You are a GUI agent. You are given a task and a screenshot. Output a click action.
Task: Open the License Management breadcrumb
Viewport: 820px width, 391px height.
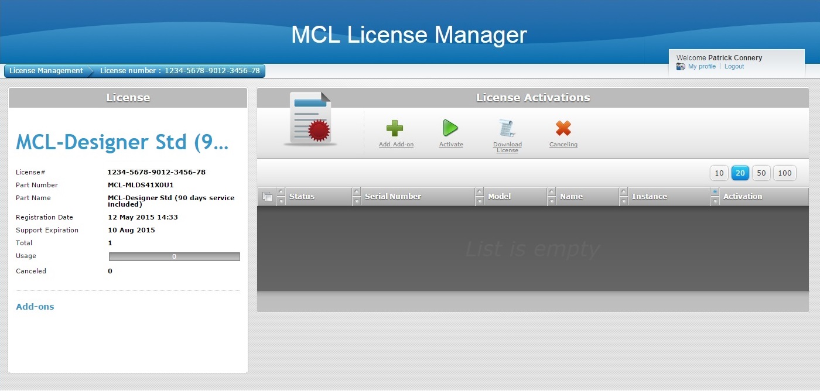click(x=46, y=71)
